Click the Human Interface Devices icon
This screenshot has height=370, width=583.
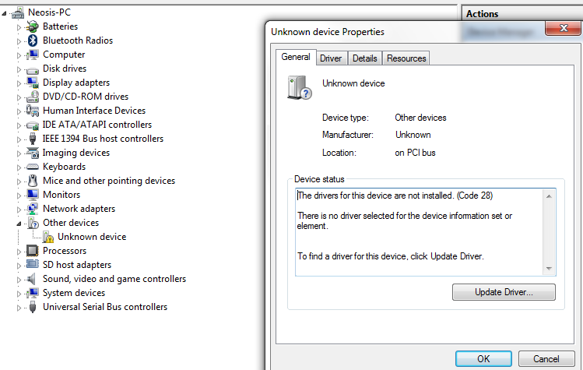pyautogui.click(x=33, y=111)
